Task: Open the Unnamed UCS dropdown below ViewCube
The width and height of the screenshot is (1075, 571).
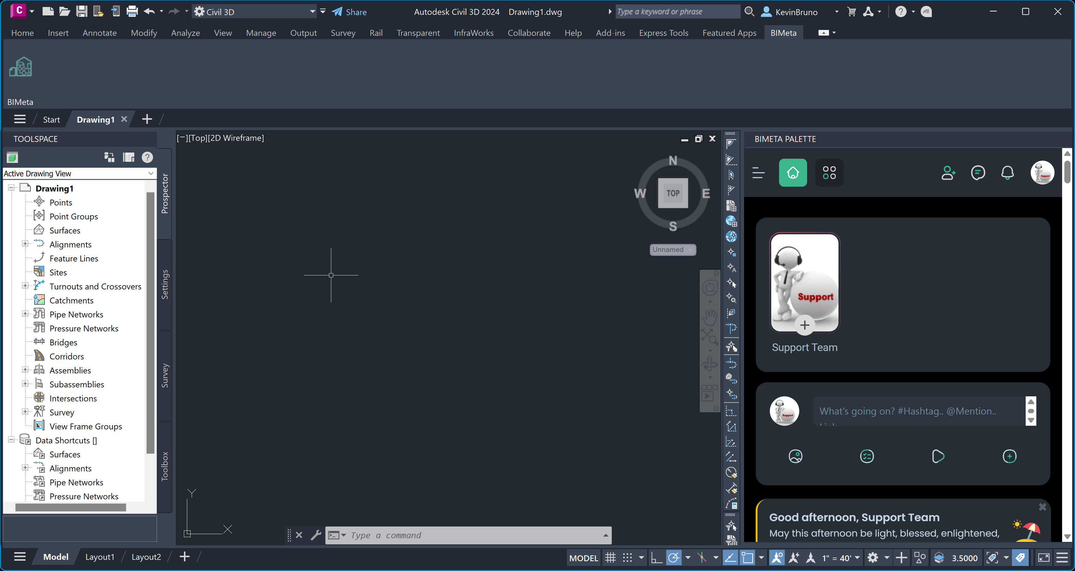Action: pyautogui.click(x=673, y=250)
